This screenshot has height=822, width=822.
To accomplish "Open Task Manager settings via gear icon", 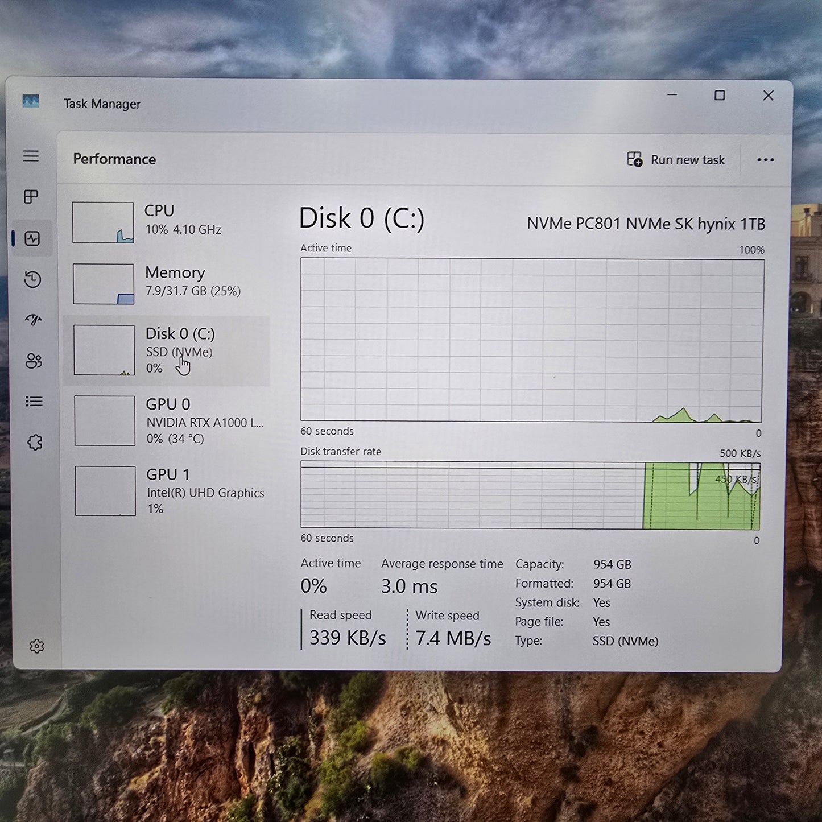I will 36,646.
